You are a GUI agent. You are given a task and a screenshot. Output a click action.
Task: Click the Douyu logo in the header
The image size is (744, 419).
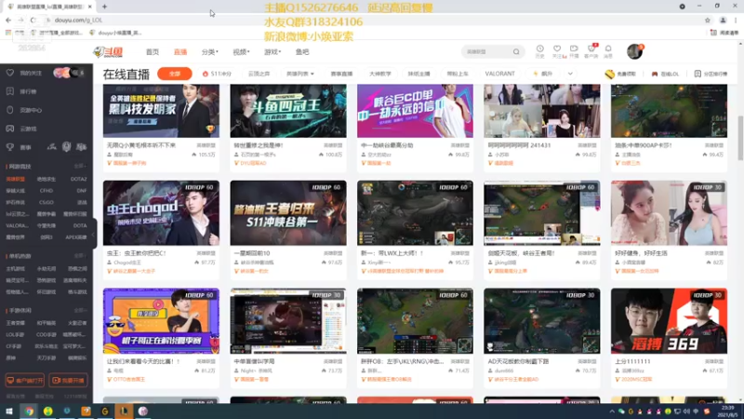coord(108,52)
